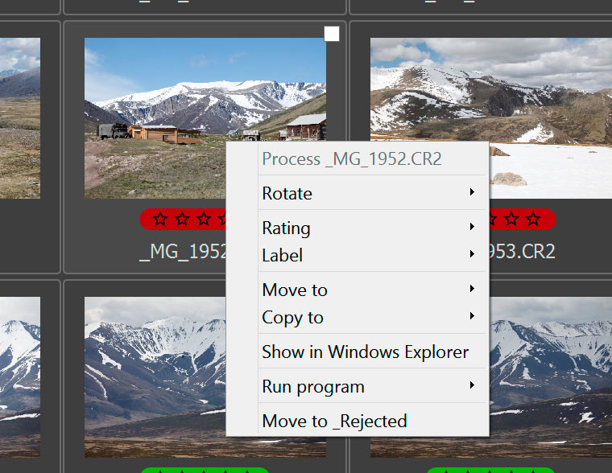Click Process _MG_1952.CR2 menu entry
This screenshot has height=473, width=612.
coord(351,159)
